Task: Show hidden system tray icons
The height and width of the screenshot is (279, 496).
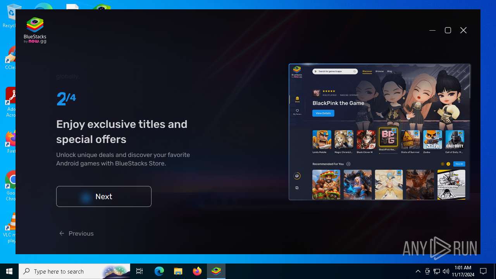Action: (x=418, y=271)
